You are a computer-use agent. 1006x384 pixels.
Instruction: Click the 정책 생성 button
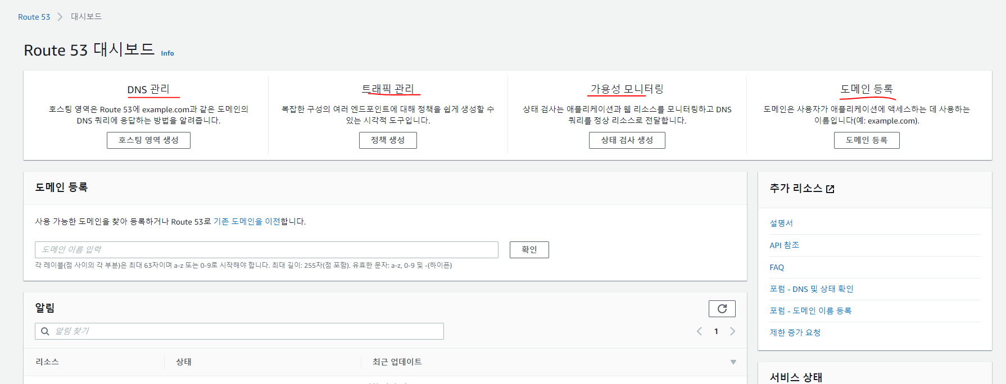click(388, 140)
